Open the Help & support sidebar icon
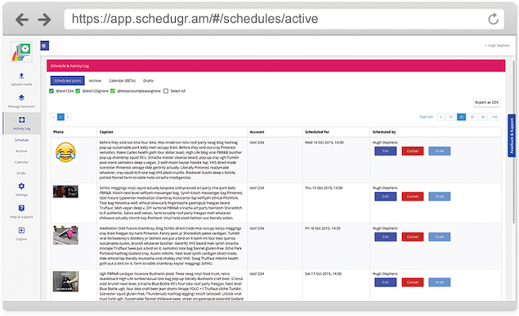Image resolution: width=519 pixels, height=316 pixels. point(21,208)
